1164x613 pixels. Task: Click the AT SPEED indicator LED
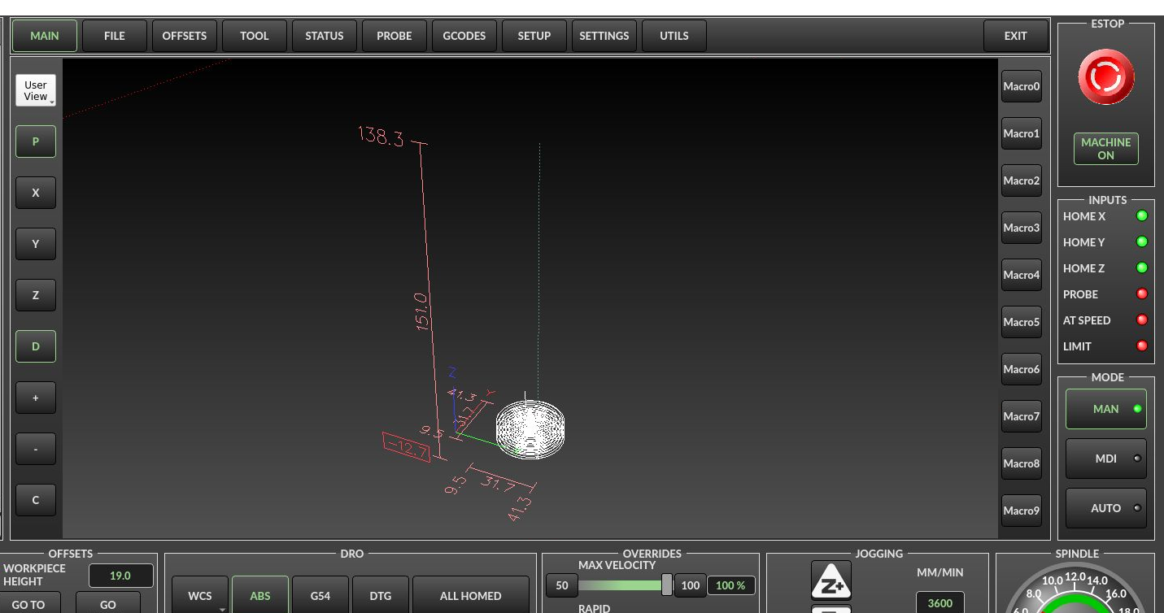point(1142,320)
